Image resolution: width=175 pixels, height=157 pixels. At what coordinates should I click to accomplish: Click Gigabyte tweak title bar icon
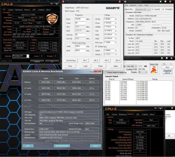pos(63,2)
